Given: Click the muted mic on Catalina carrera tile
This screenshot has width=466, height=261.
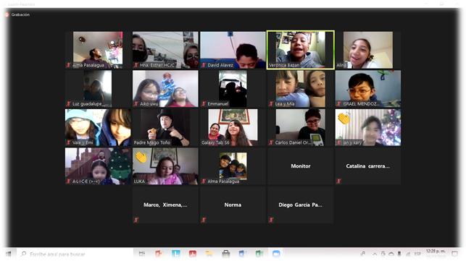Looking at the screenshot, I should [x=338, y=181].
